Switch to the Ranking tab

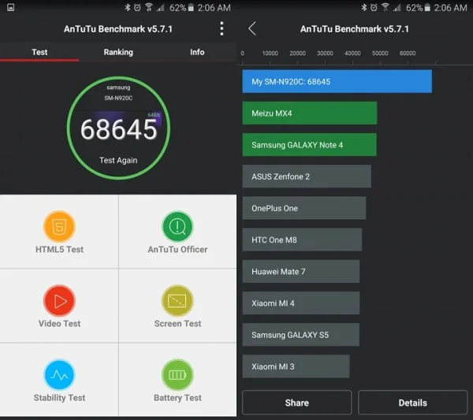118,52
